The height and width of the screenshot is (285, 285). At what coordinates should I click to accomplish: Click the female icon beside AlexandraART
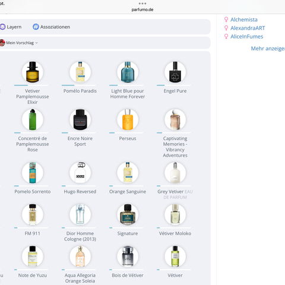pos(226,28)
